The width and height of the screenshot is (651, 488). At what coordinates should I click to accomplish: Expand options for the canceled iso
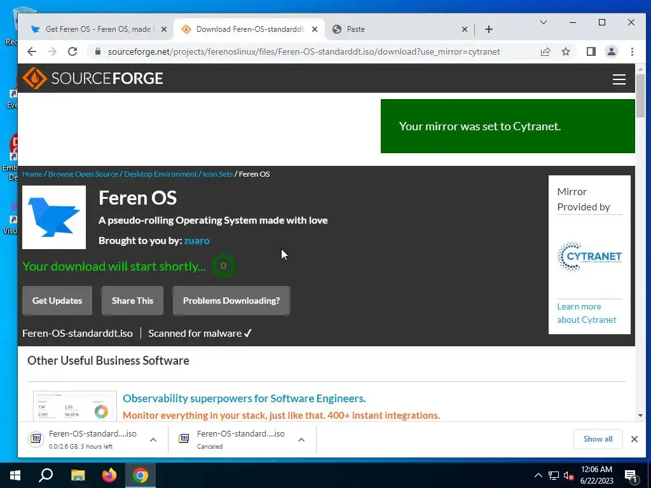[301, 440]
